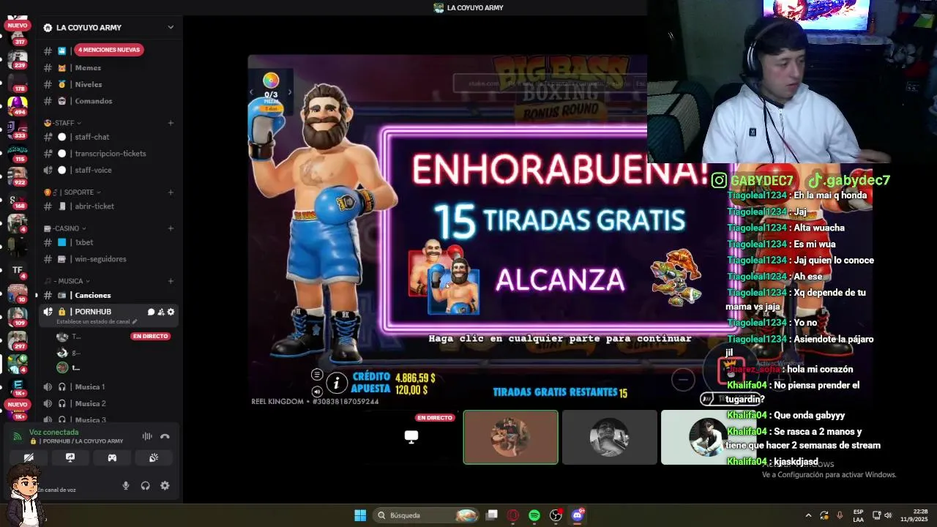Join the Musica 1 voice channel
Viewport: 937px width, 527px height.
(x=108, y=386)
